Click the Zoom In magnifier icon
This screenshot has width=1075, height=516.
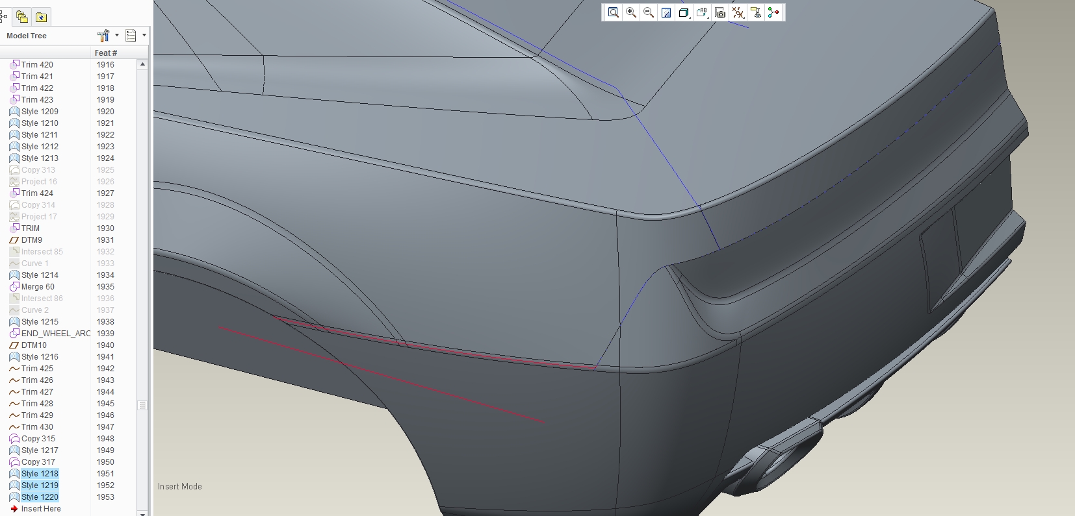click(631, 12)
